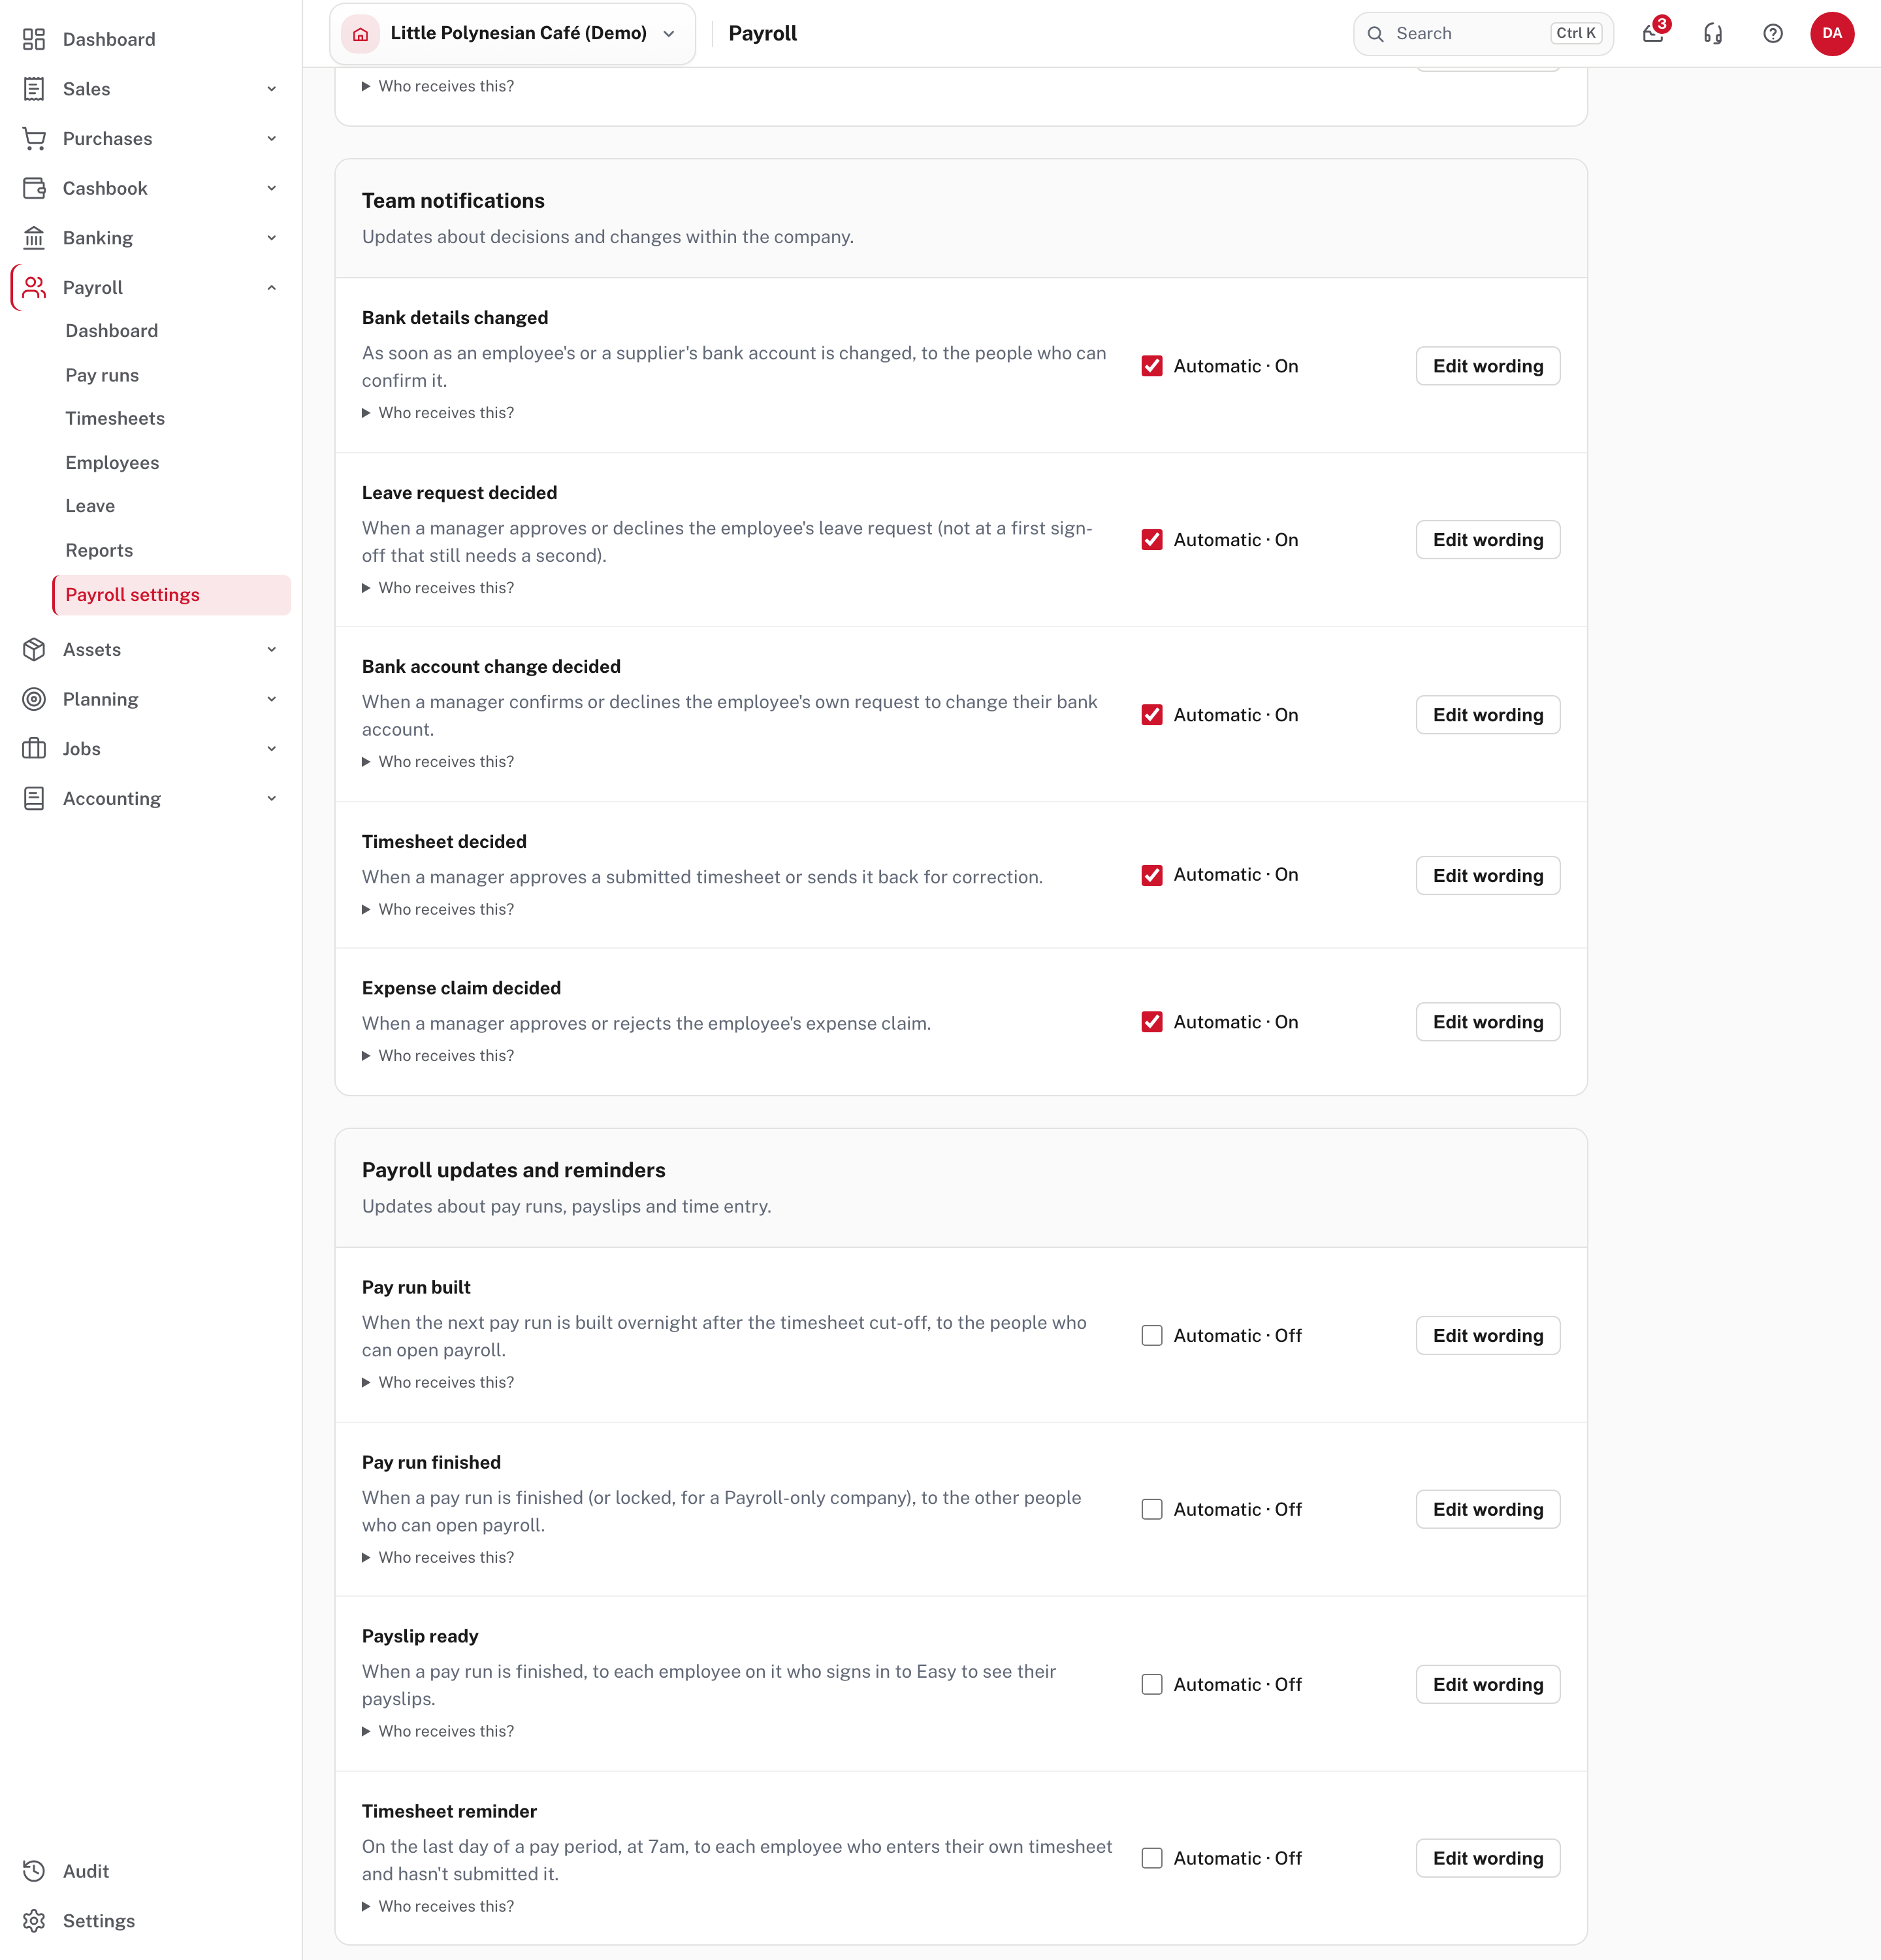Click the Banking building icon

coord(34,238)
